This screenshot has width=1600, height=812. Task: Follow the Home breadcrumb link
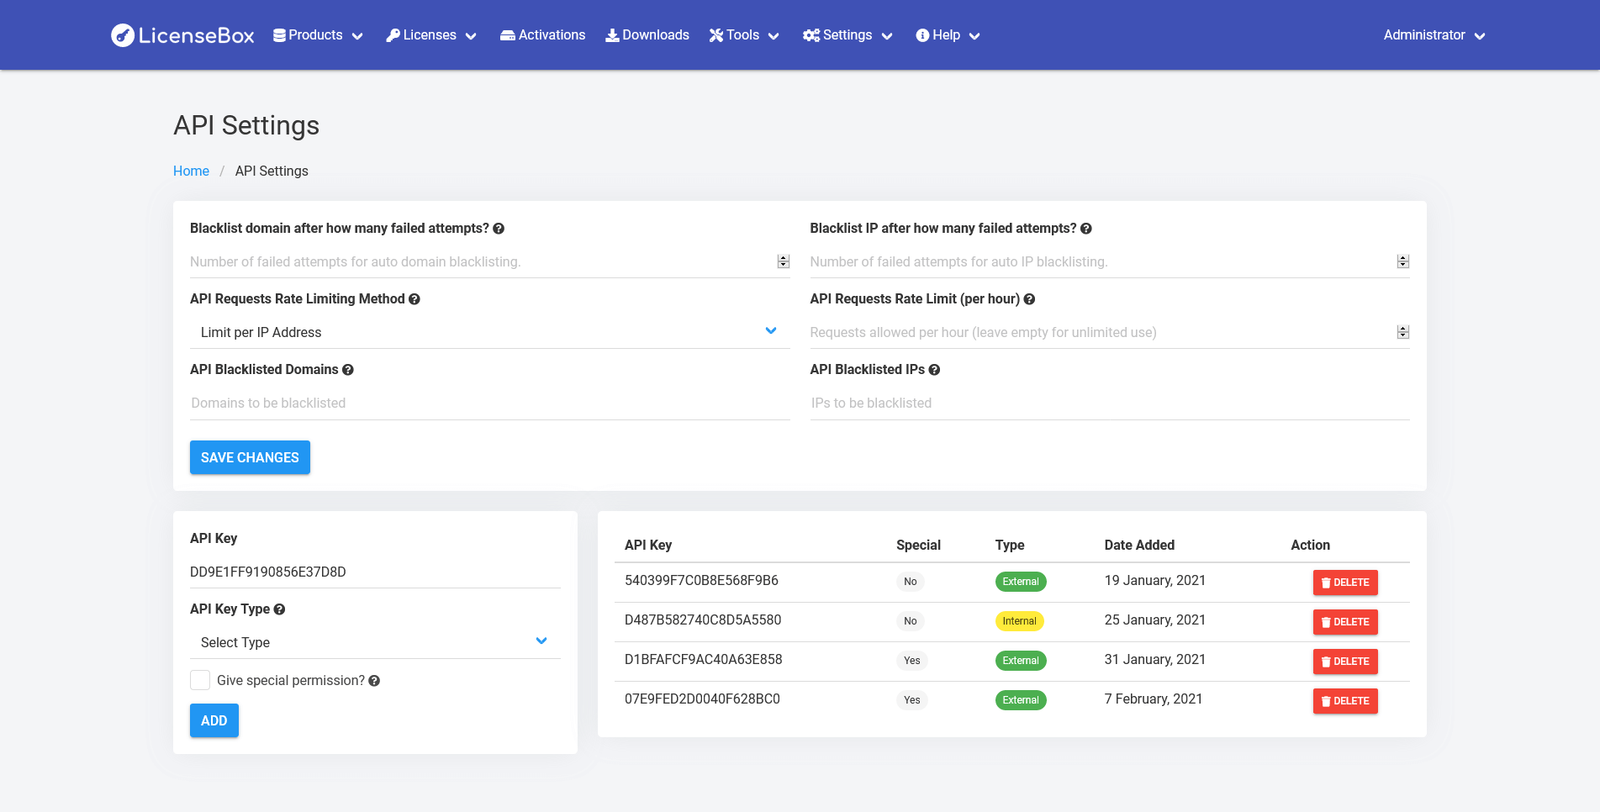(191, 171)
